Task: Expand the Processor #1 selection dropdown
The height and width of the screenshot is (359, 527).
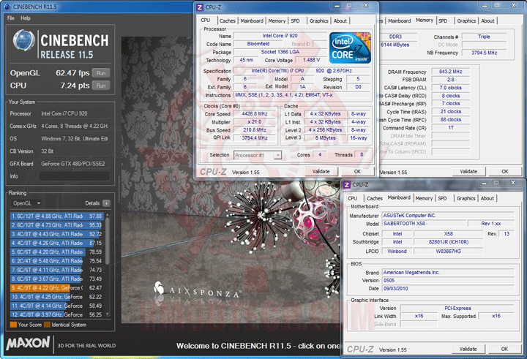Action: tap(258, 155)
